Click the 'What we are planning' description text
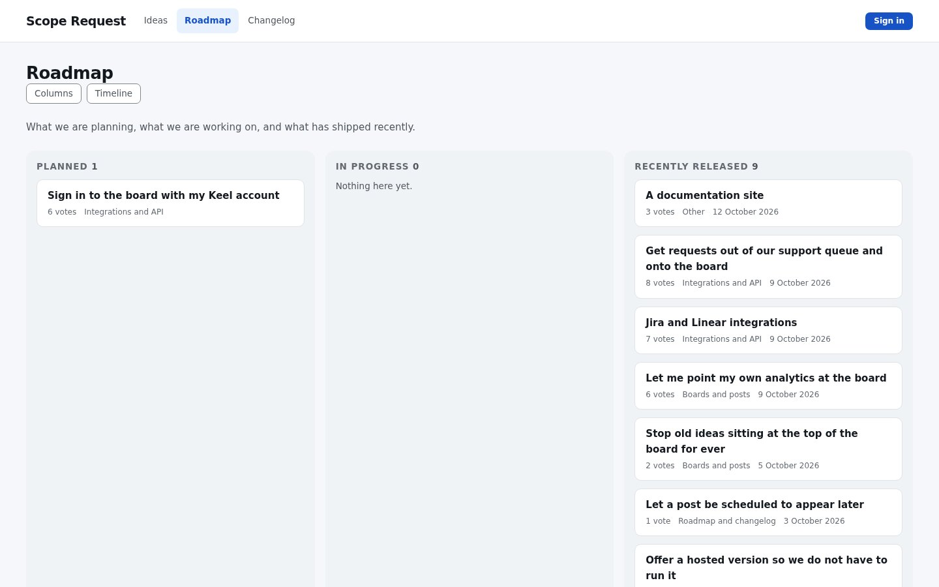The width and height of the screenshot is (939, 587). click(220, 127)
